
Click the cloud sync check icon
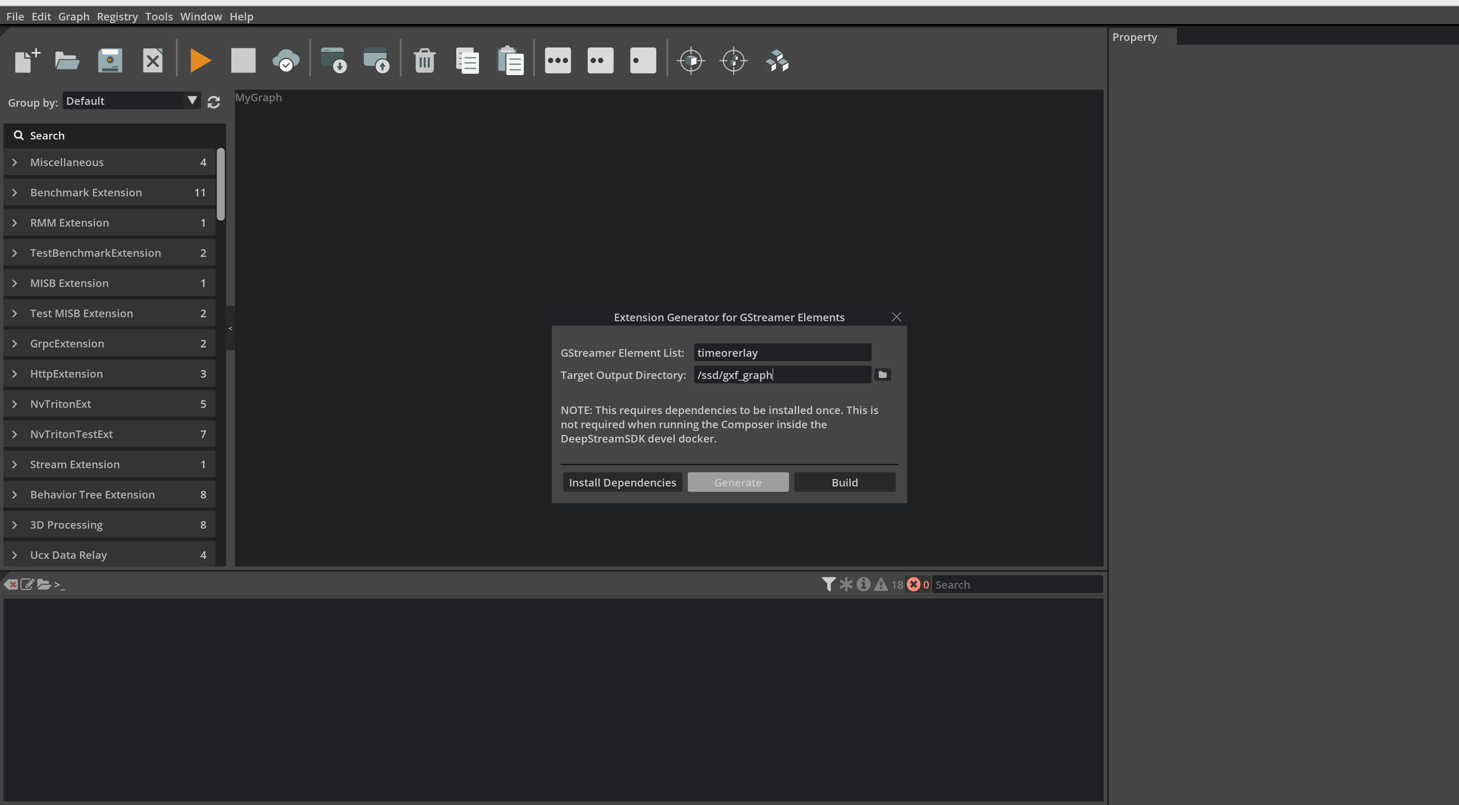[286, 60]
